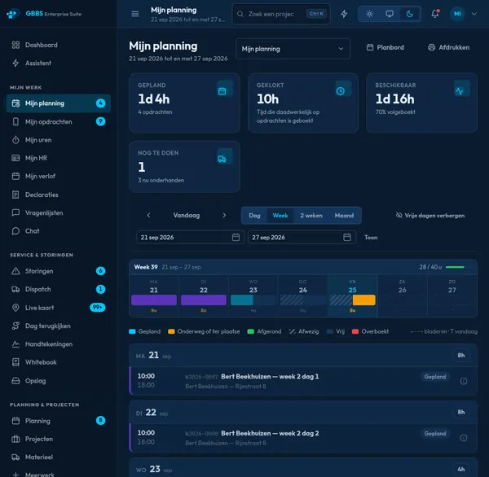Click Storingen warning icon

pos(15,271)
